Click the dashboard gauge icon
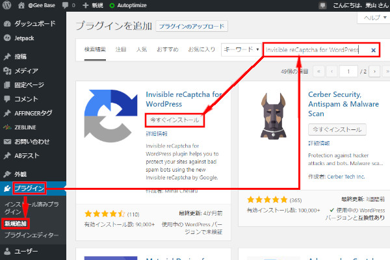The height and width of the screenshot is (260, 390). [x=7, y=24]
